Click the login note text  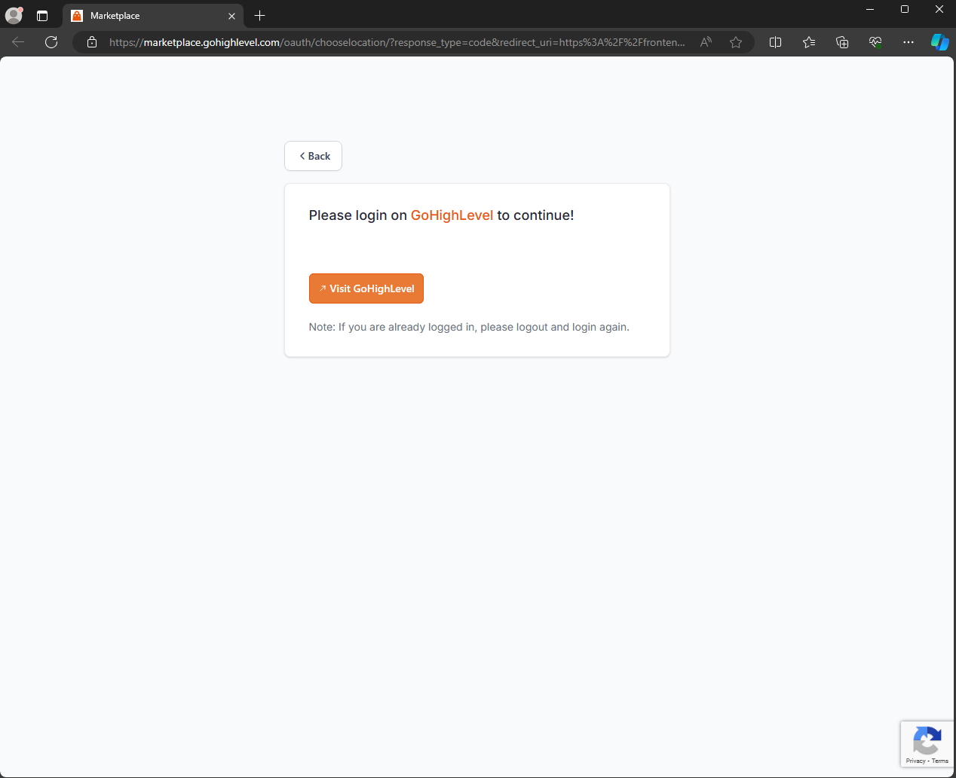(x=469, y=327)
